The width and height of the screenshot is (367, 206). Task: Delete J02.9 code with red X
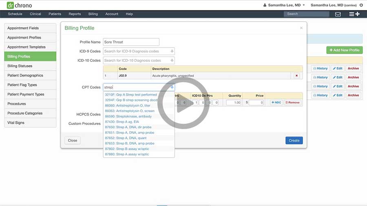coord(296,76)
